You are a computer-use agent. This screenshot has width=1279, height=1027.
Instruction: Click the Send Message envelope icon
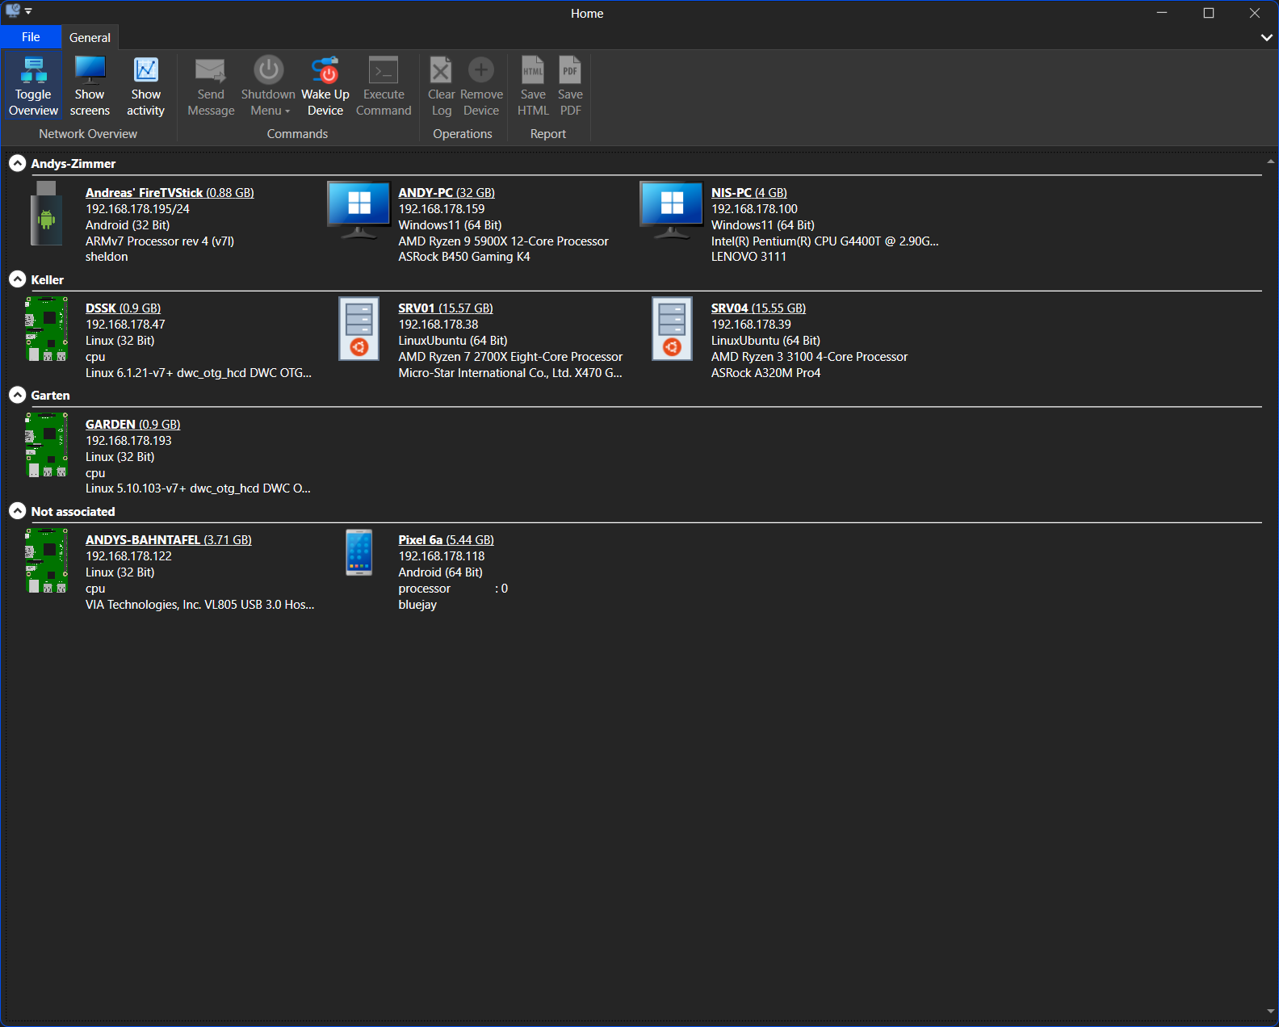click(211, 70)
